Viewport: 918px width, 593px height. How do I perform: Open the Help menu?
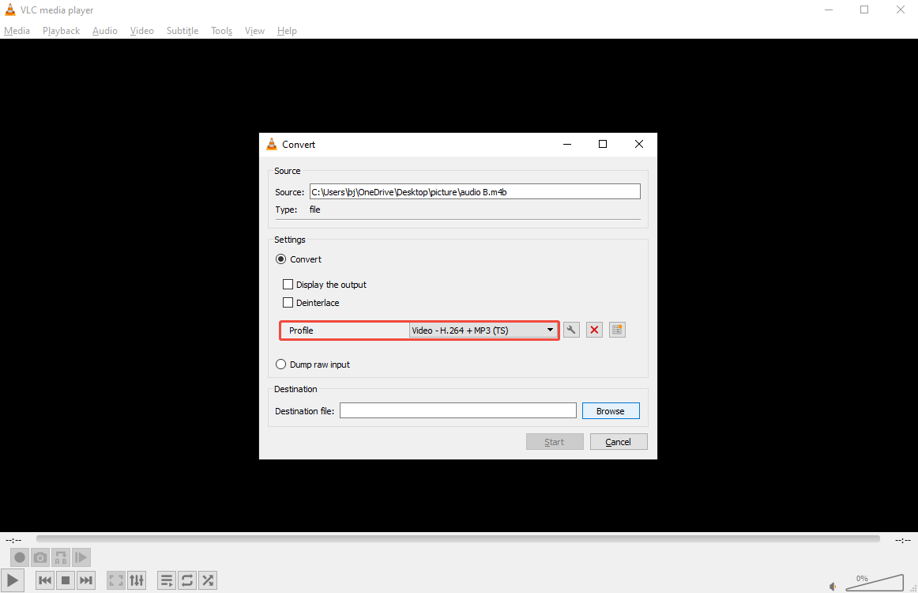[287, 31]
